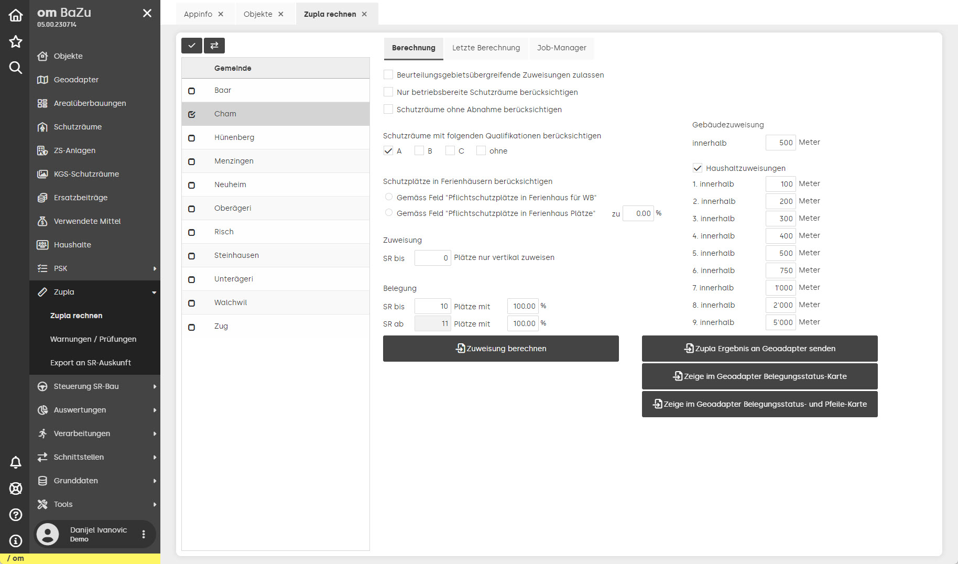
Task: Click the home icon in left rail
Action: [x=16, y=15]
